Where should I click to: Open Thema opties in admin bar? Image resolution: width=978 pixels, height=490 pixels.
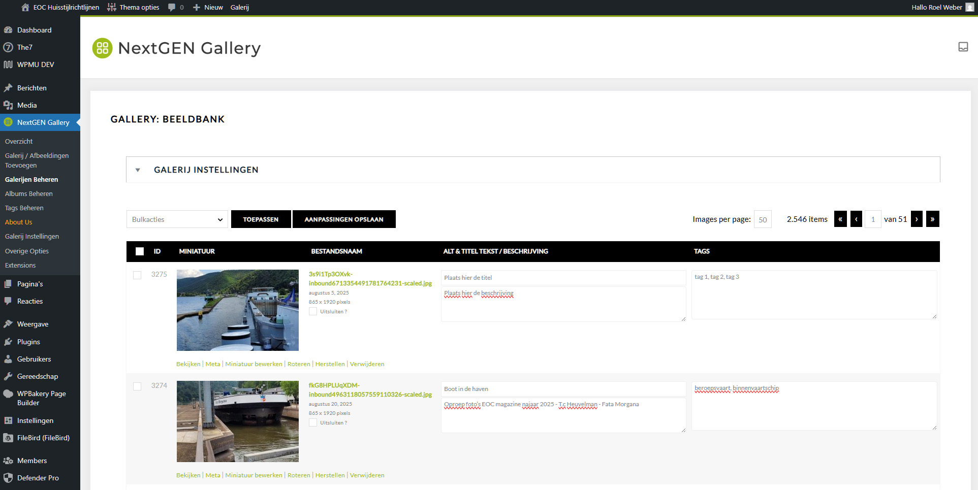click(134, 7)
